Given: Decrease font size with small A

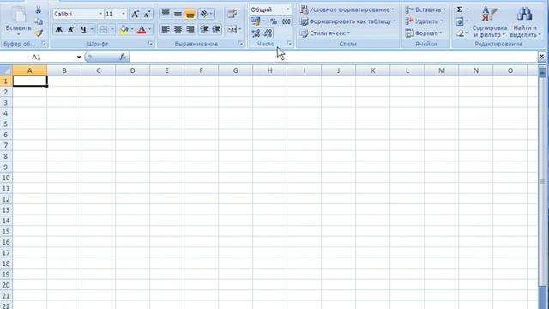Looking at the screenshot, I should pyautogui.click(x=147, y=14).
